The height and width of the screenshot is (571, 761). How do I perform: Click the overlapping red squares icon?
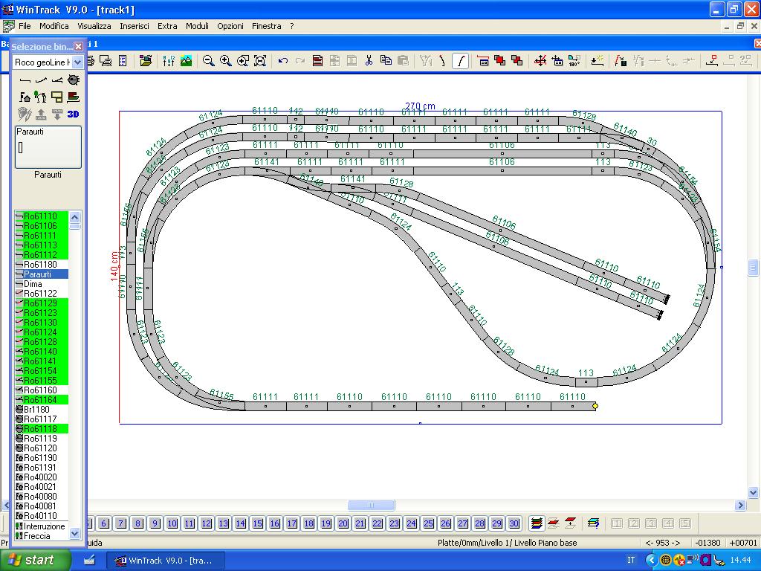pos(500,61)
